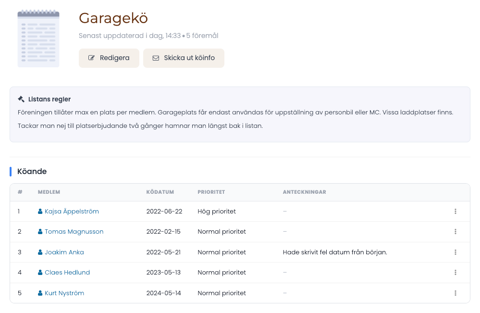Click note 'Hade skrivit fel datum från början.'
The height and width of the screenshot is (313, 480).
pos(335,252)
